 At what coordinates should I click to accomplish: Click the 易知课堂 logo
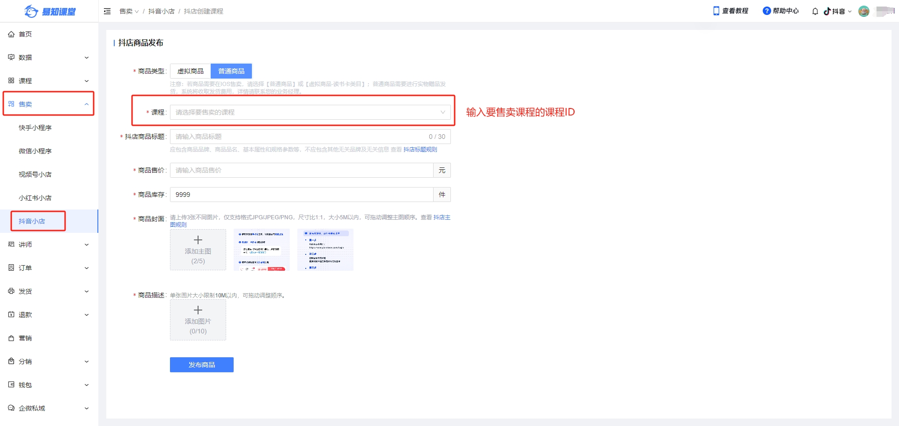click(x=50, y=11)
